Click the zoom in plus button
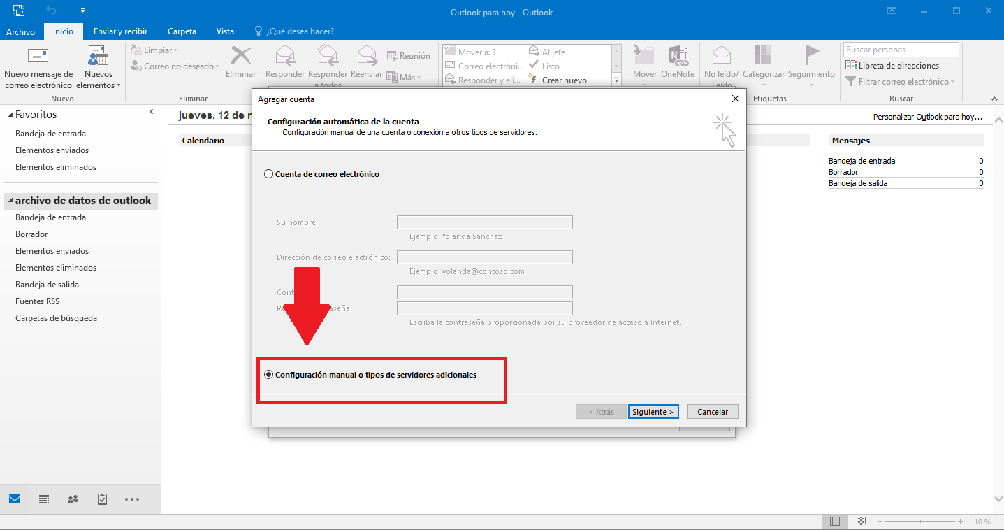 click(961, 522)
